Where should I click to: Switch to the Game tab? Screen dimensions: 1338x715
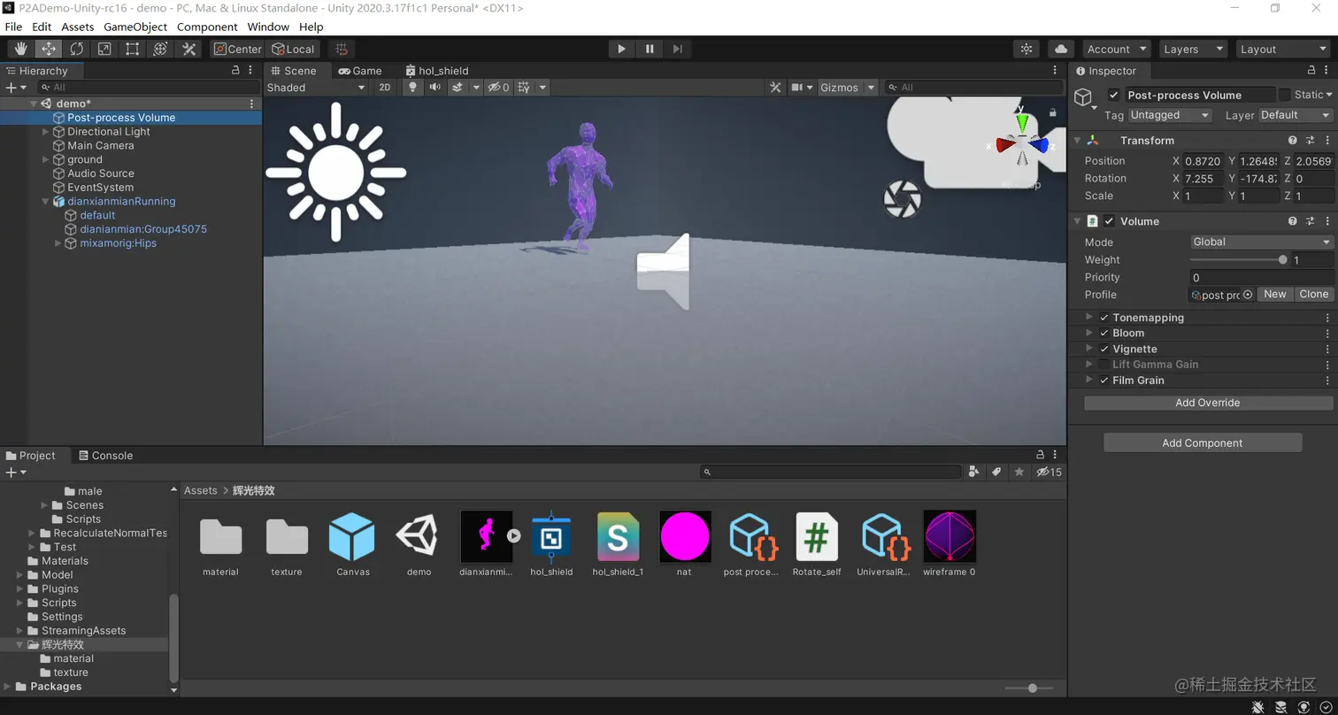tap(360, 71)
